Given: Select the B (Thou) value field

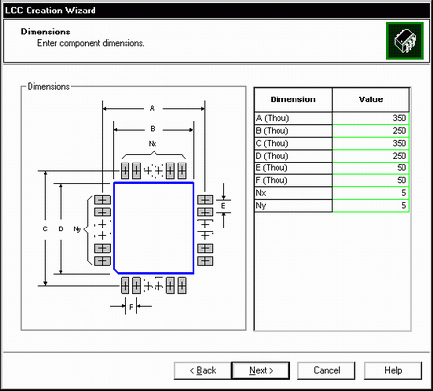Looking at the screenshot, I should point(371,131).
